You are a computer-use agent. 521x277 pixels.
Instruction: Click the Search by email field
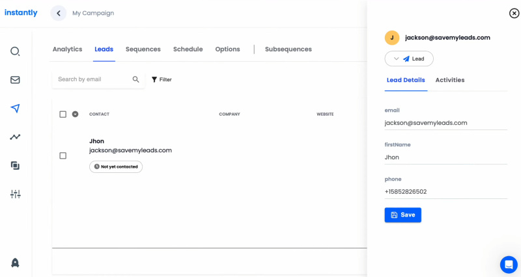coord(92,79)
